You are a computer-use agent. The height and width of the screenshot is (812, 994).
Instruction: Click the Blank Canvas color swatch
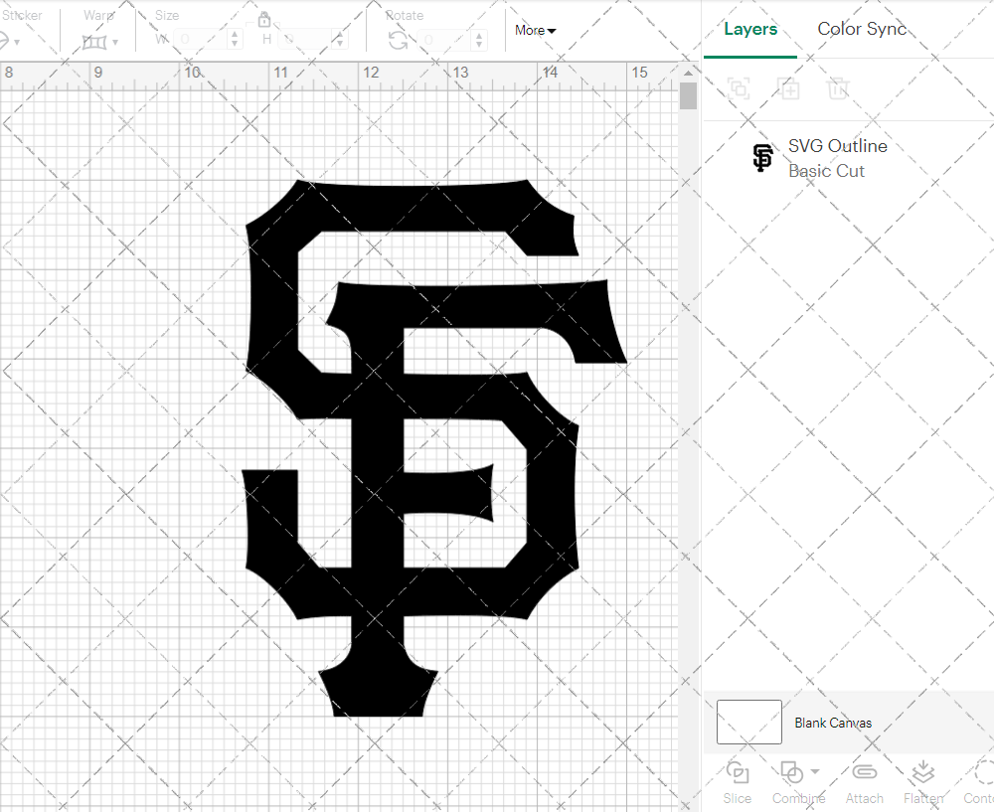click(x=748, y=723)
